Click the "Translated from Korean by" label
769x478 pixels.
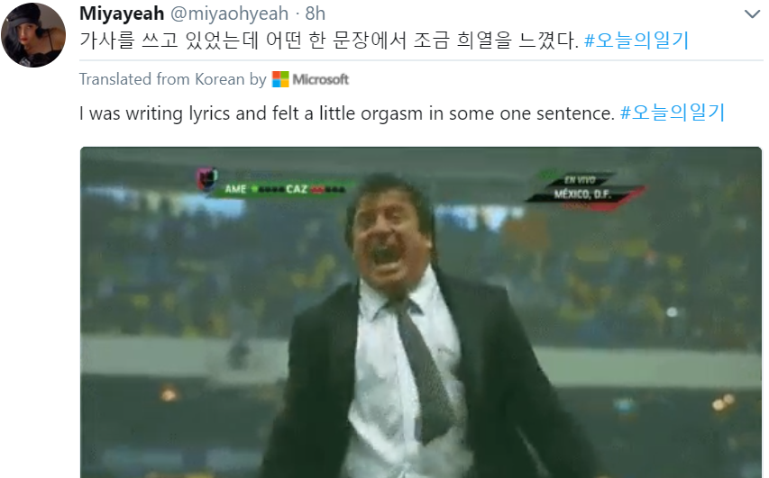(x=172, y=79)
